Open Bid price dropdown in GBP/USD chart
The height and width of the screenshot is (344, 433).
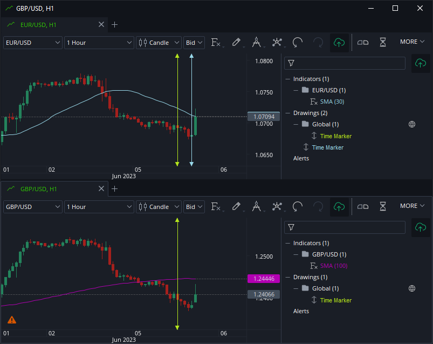pos(194,207)
